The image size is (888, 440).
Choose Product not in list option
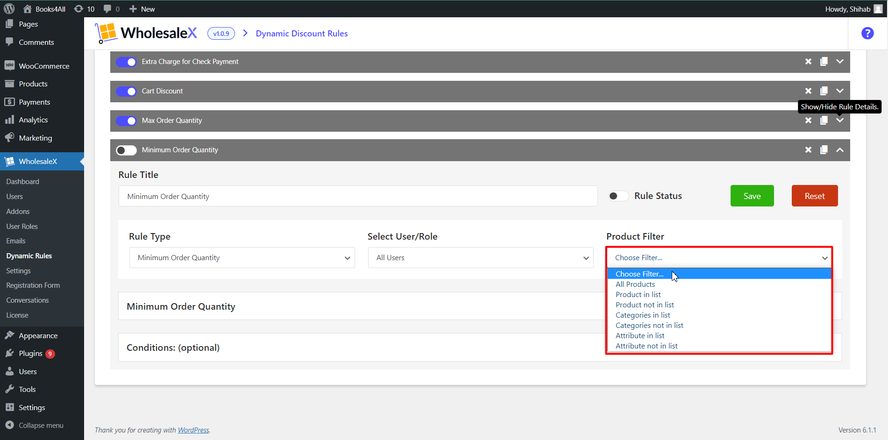click(719, 305)
